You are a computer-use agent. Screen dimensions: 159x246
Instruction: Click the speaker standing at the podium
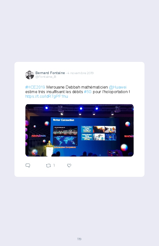(x=49, y=144)
